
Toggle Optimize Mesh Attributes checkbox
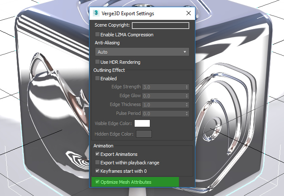97,182
